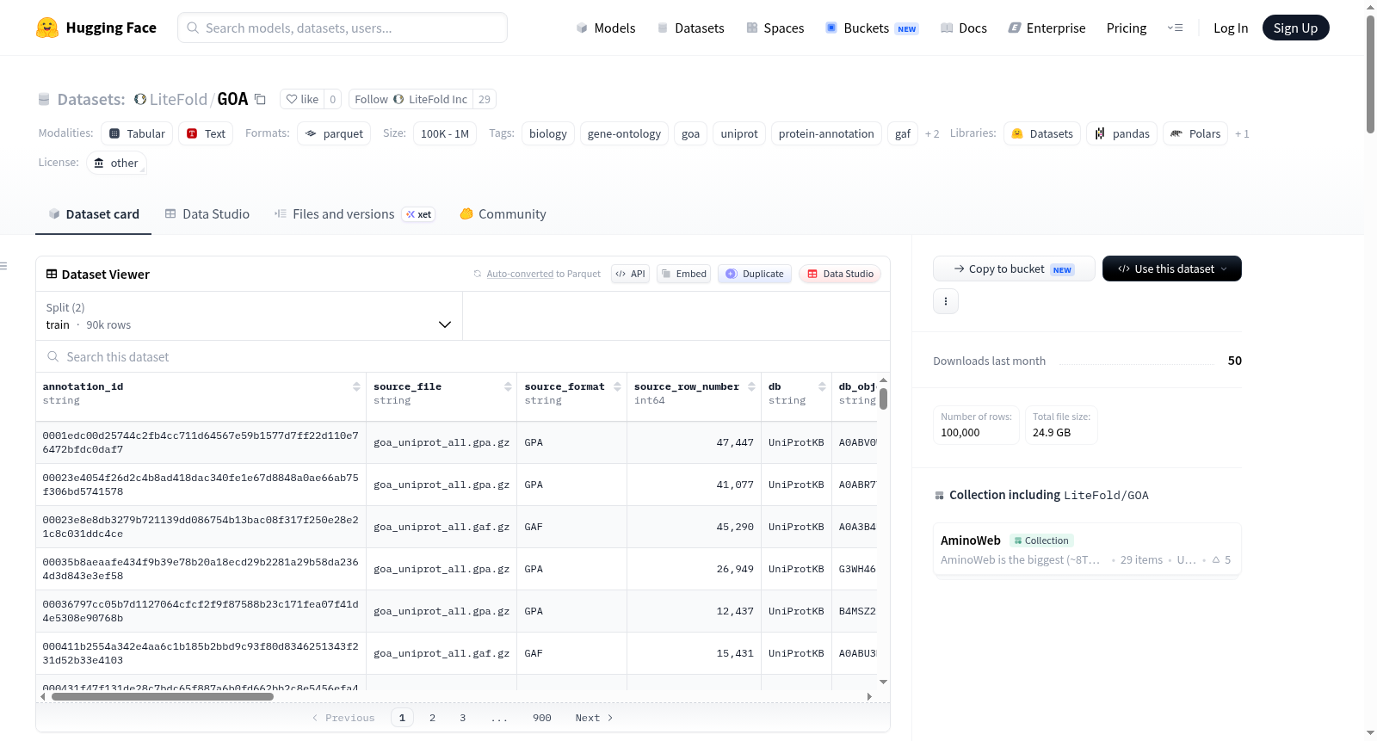Like the GOA dataset
The height and width of the screenshot is (741, 1377).
[x=302, y=99]
